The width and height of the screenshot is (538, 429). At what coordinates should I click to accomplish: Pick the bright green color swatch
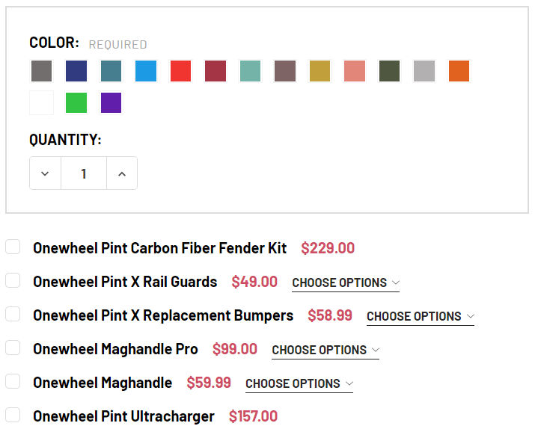pos(76,103)
